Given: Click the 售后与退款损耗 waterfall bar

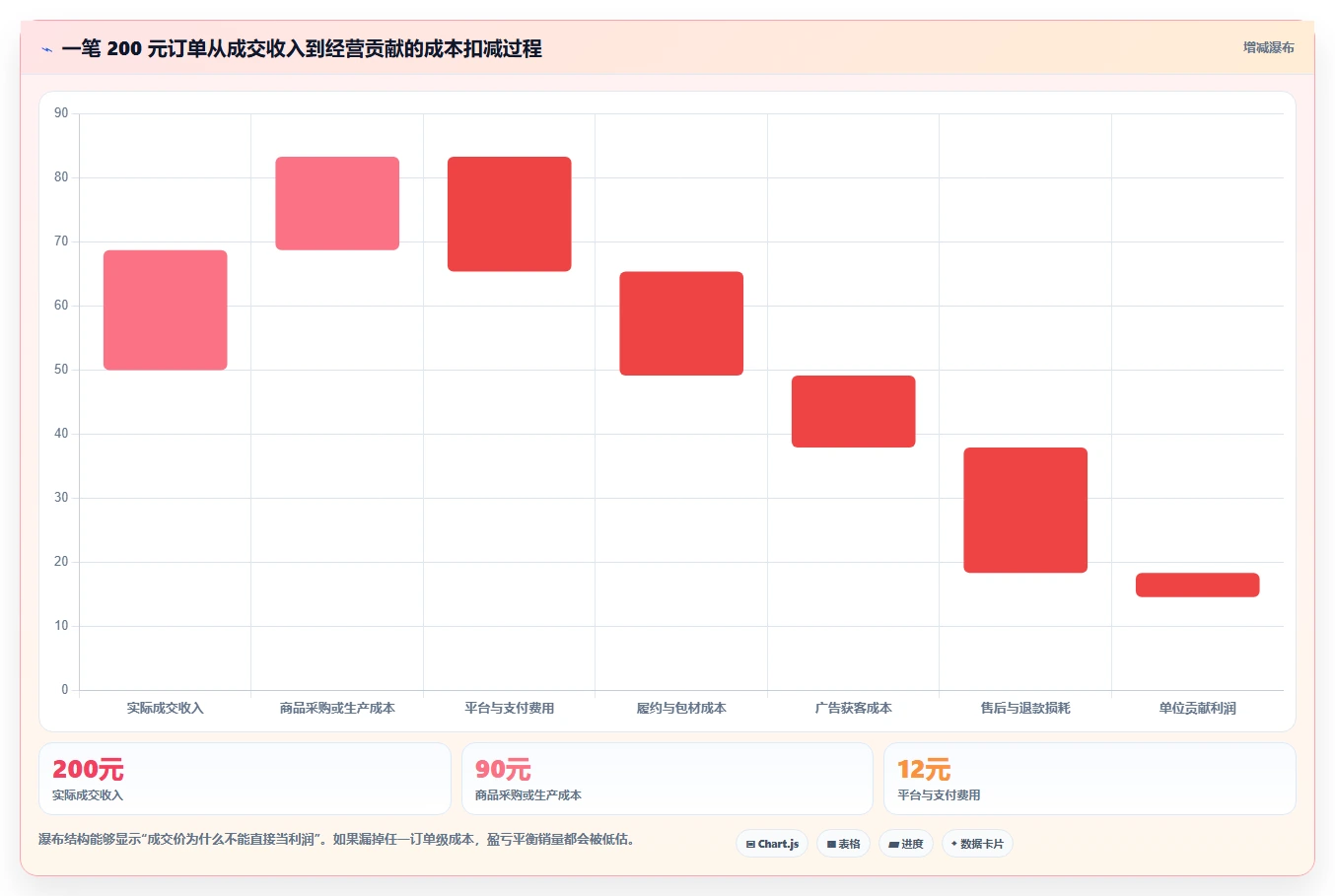Looking at the screenshot, I should (x=1025, y=511).
